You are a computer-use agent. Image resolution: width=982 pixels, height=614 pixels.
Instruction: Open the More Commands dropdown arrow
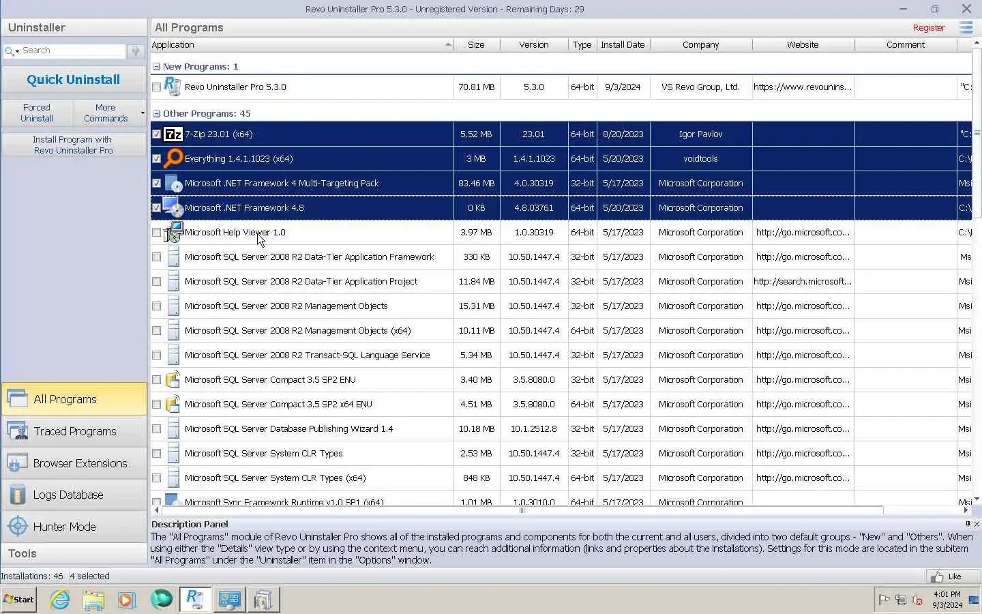(x=143, y=113)
